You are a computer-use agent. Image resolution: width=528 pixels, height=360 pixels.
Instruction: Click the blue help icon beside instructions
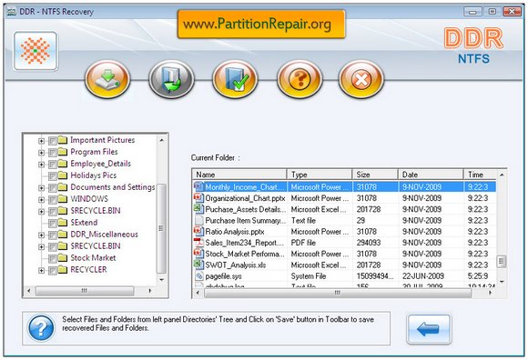coord(41,328)
